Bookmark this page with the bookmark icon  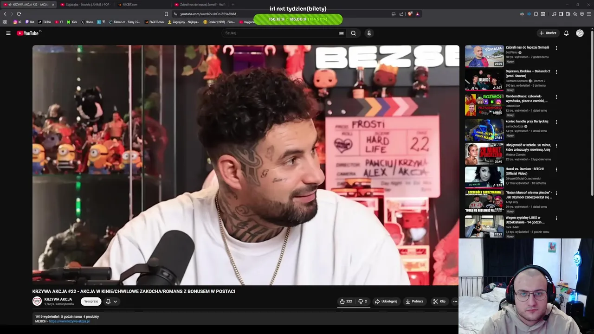(x=166, y=14)
